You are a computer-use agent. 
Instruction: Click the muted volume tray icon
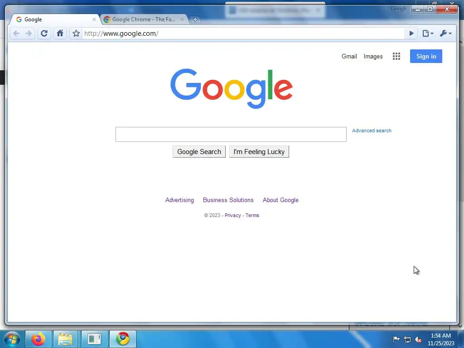pos(418,339)
